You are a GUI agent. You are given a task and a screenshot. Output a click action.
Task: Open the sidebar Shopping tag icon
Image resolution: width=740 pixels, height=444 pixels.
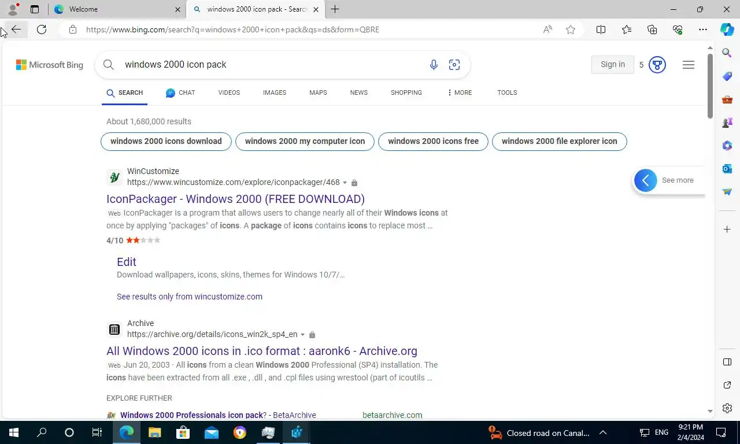(727, 76)
